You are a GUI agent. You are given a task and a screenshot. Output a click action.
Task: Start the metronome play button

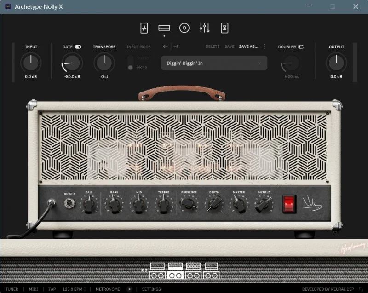coord(129,289)
